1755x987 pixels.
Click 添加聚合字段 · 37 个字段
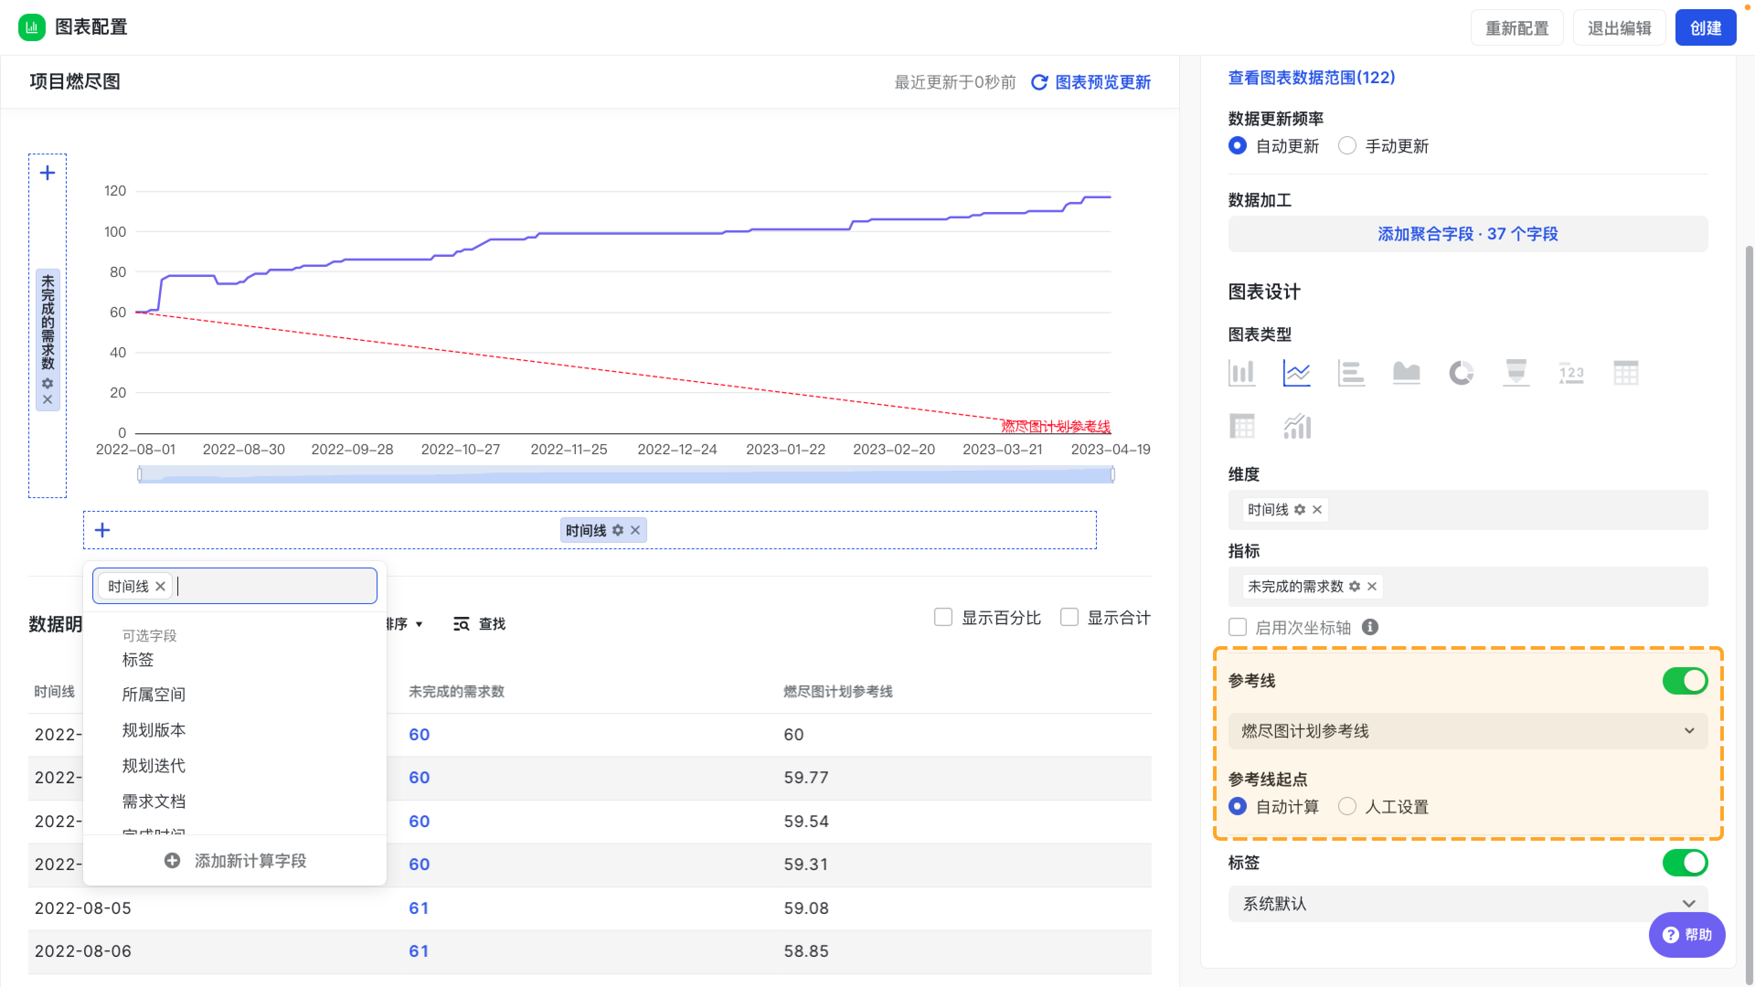pyautogui.click(x=1468, y=233)
